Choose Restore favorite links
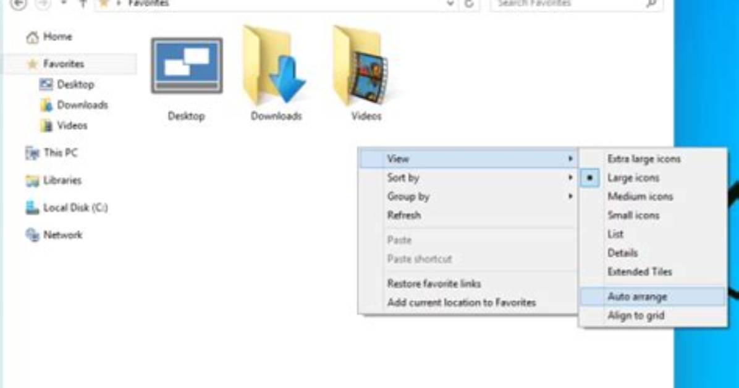 click(468, 284)
